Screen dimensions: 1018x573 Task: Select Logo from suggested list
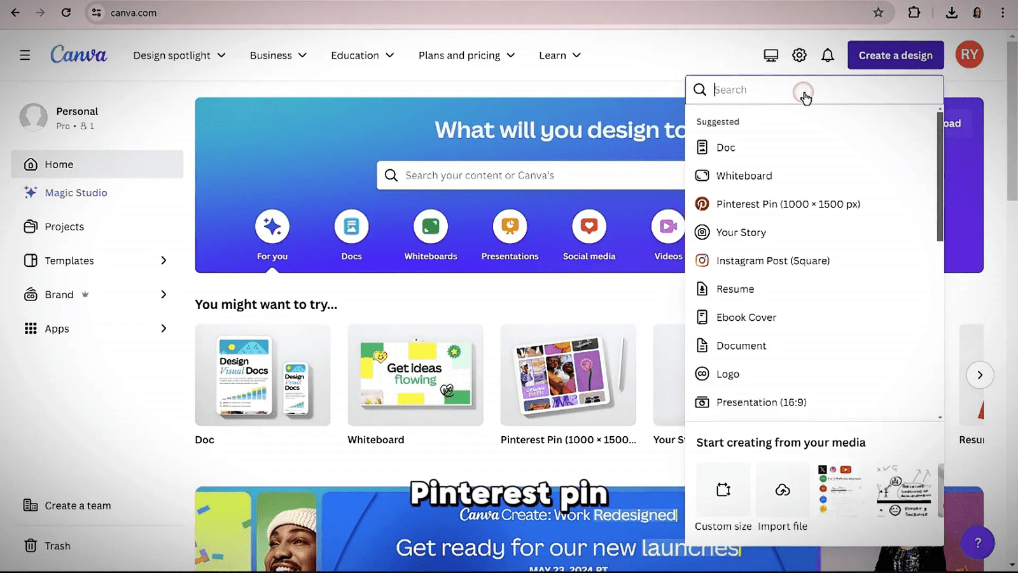pyautogui.click(x=812, y=374)
